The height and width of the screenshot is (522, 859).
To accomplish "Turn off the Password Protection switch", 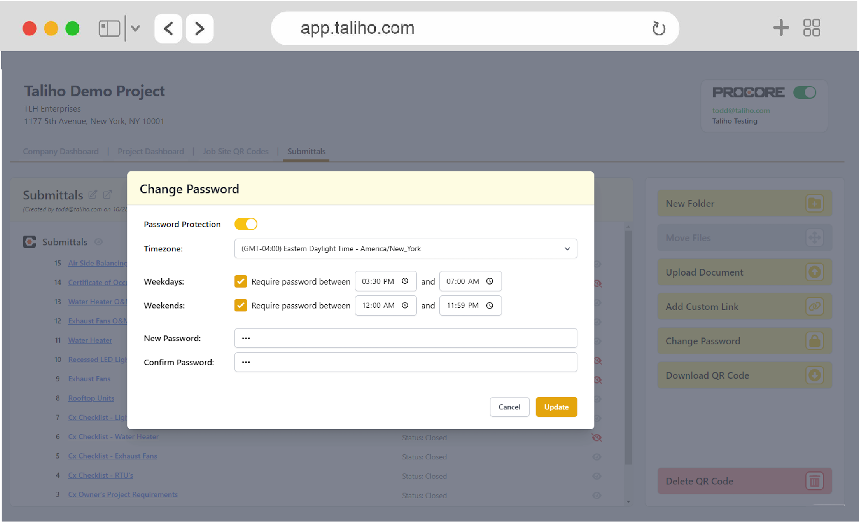I will click(246, 224).
